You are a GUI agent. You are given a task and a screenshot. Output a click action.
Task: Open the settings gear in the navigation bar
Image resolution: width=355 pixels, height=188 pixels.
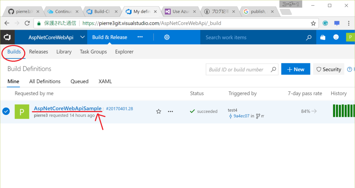167,37
